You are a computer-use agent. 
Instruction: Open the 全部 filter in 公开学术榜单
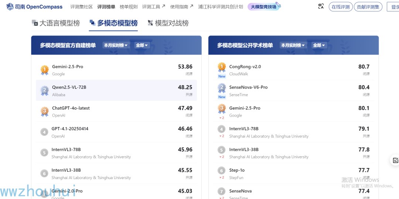319,45
